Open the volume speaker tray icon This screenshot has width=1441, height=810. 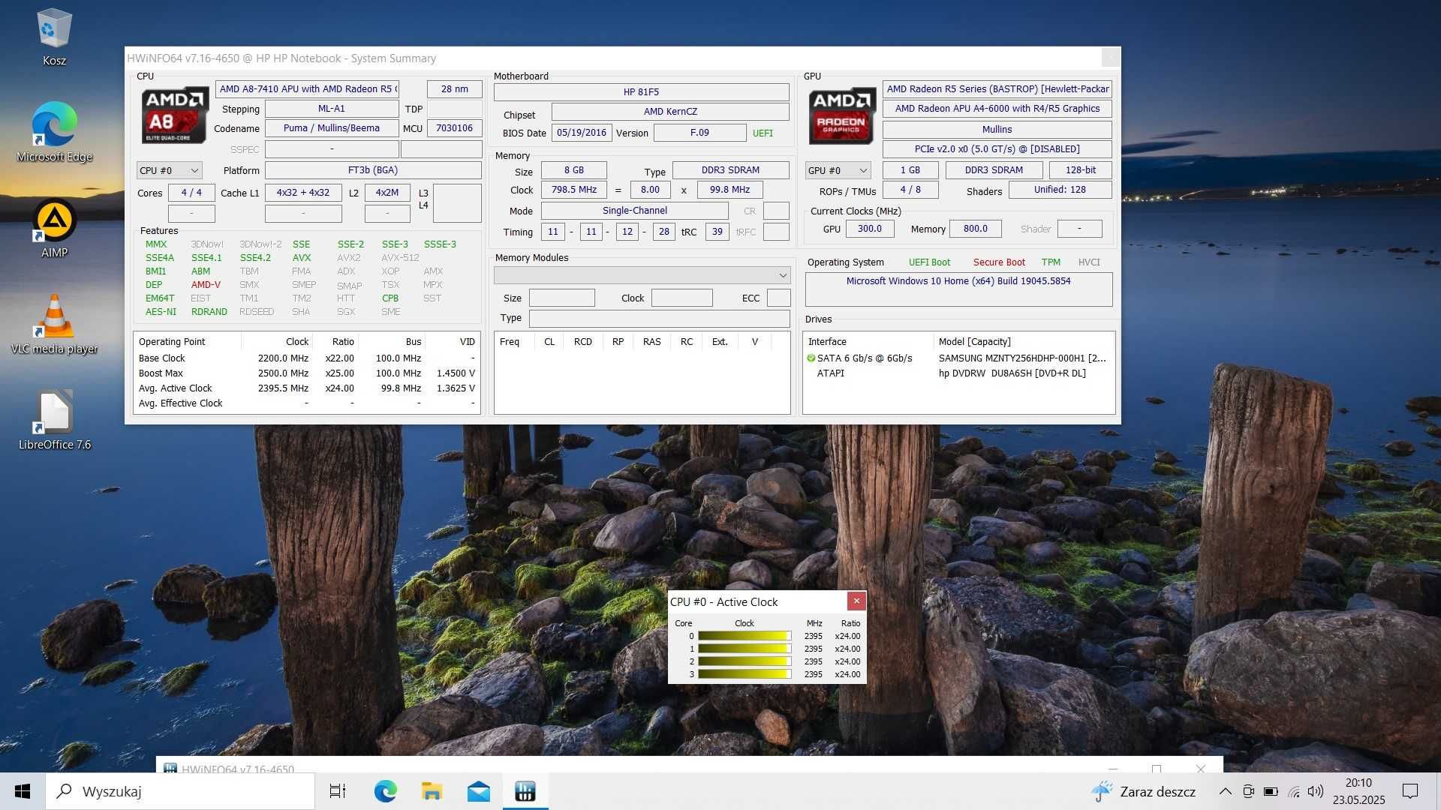coord(1315,791)
